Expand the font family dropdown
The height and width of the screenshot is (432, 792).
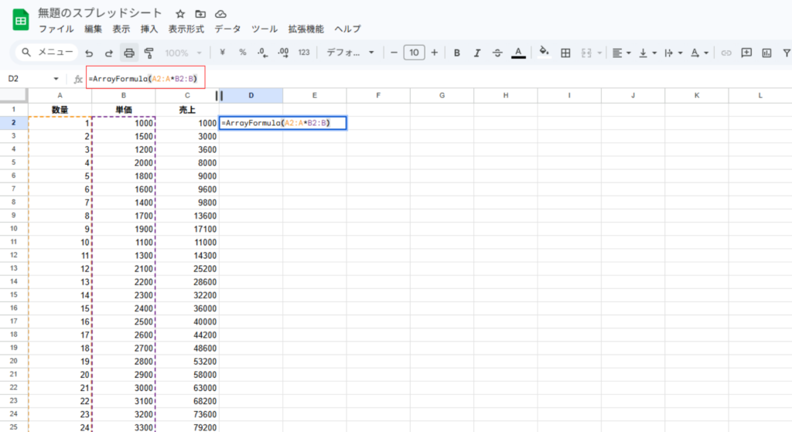[x=350, y=53]
